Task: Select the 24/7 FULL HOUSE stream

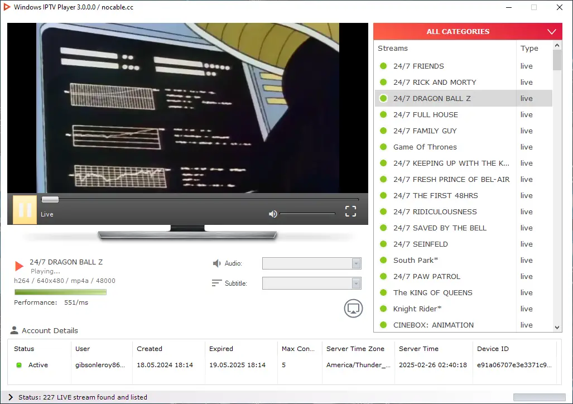Action: tap(464, 114)
